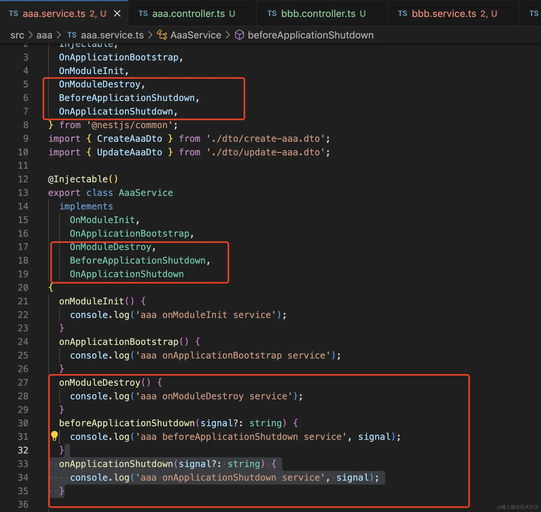541x512 pixels.
Task: Click TS icon on aaa.service.ts tab
Action: coord(13,13)
